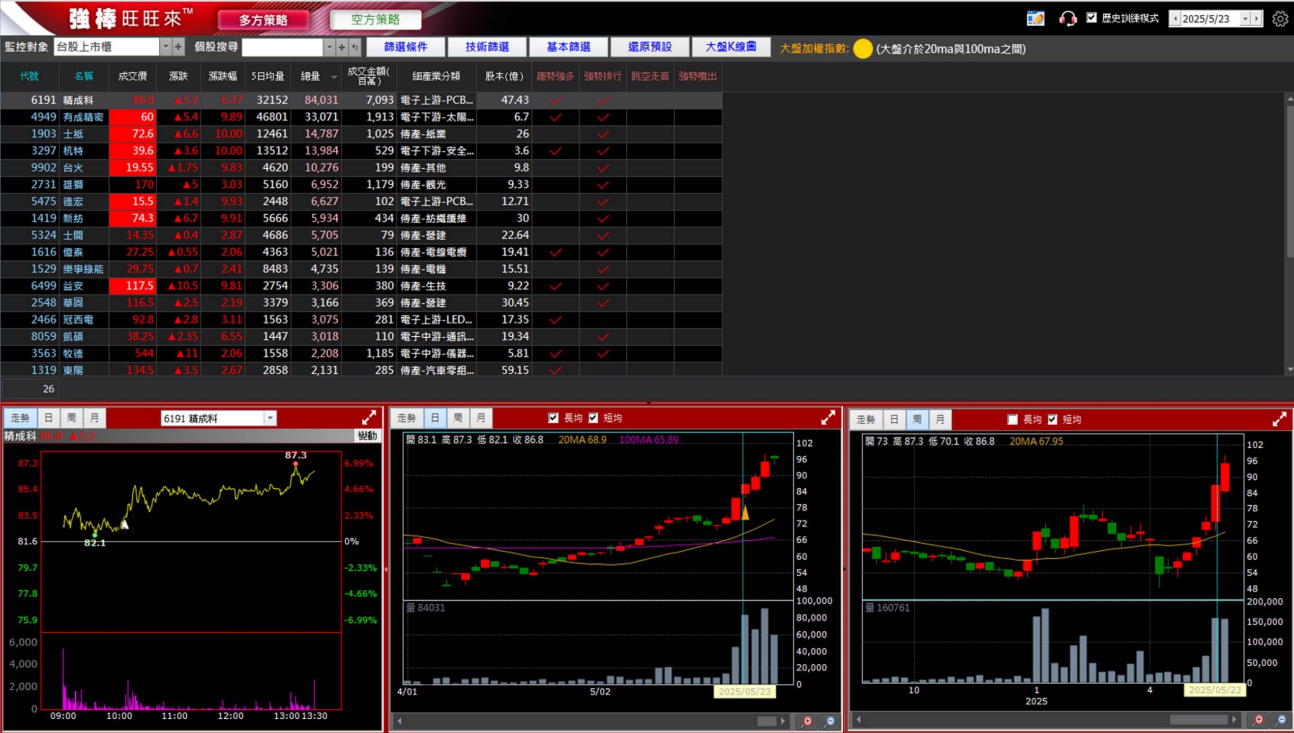This screenshot has height=733, width=1294.
Task: Click the 個股搜尋 search input field
Action: tap(282, 47)
